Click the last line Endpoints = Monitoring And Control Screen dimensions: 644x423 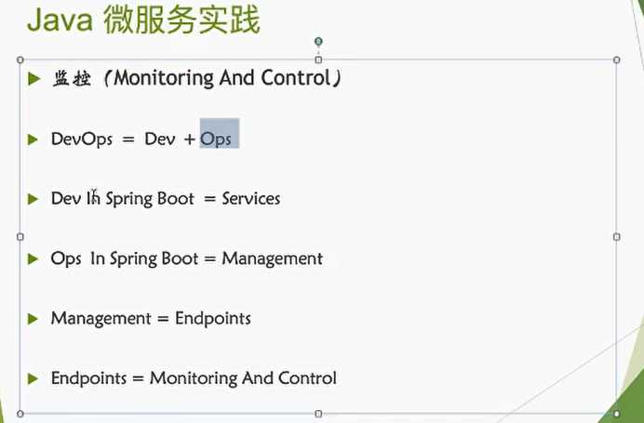pyautogui.click(x=194, y=378)
